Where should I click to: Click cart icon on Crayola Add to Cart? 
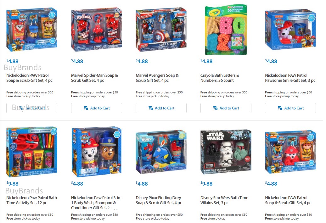pos(215,108)
